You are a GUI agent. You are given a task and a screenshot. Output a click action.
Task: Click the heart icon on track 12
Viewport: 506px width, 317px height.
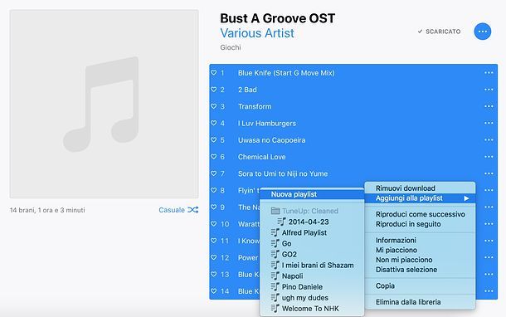click(214, 257)
